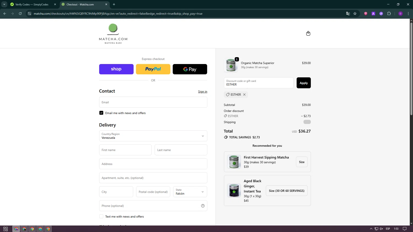Apply the discount code

(x=303, y=83)
